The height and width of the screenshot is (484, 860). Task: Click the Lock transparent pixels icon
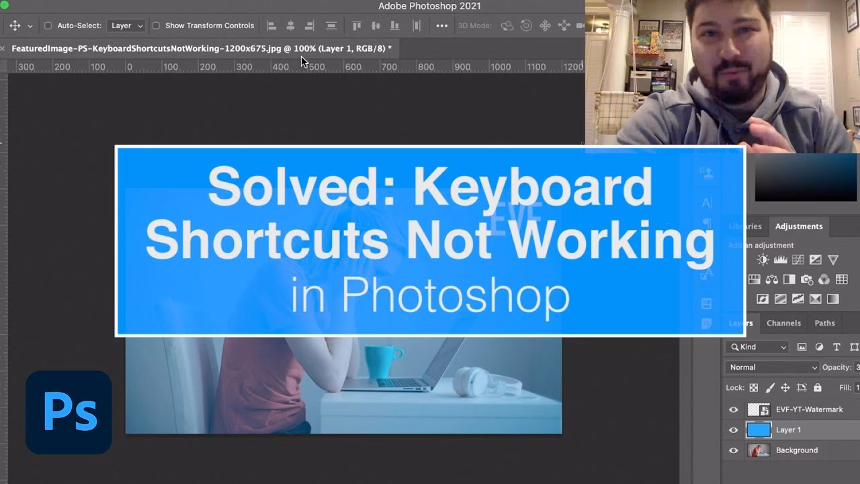tap(754, 387)
